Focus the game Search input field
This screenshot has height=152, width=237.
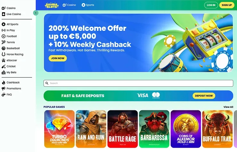point(138,83)
